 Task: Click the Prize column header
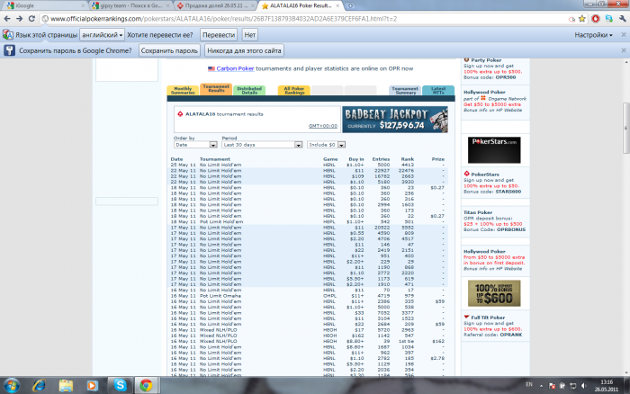[438, 159]
